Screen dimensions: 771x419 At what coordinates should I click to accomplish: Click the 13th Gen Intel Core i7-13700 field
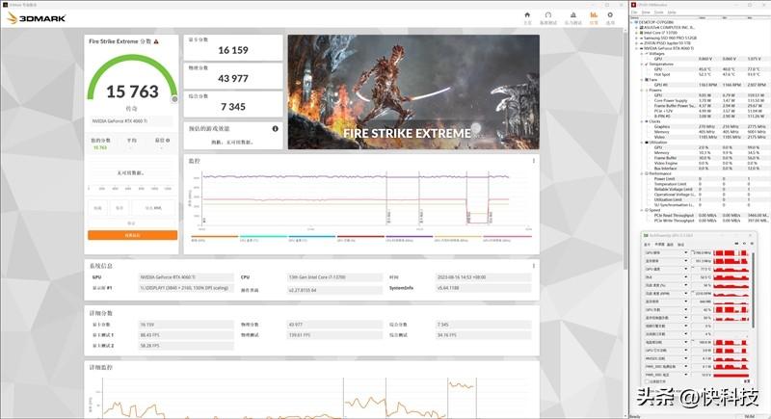click(334, 277)
